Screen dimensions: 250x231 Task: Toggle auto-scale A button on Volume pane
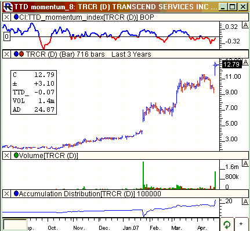(x=245, y=163)
